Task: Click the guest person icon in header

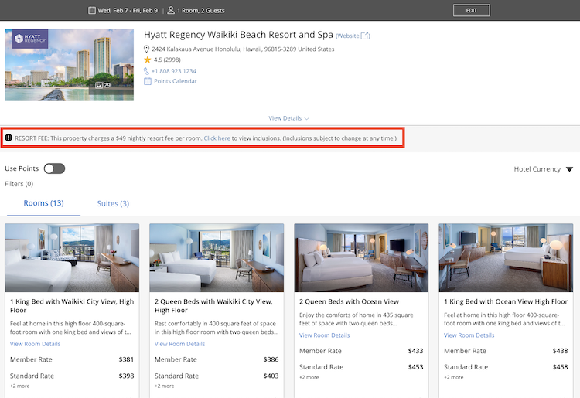Action: pos(171,10)
